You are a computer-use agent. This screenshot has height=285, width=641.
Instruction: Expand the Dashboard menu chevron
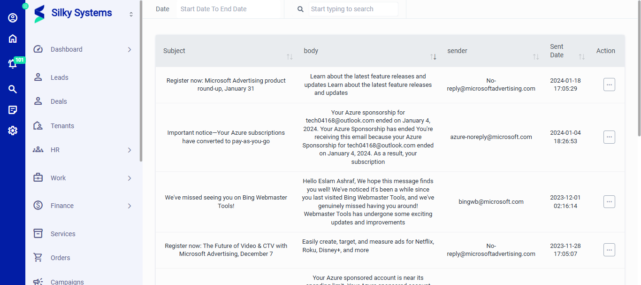[130, 49]
